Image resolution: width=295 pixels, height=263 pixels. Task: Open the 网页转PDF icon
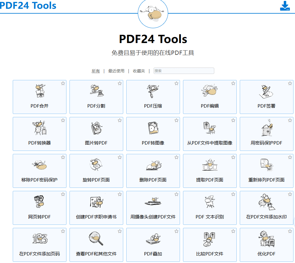click(39, 201)
